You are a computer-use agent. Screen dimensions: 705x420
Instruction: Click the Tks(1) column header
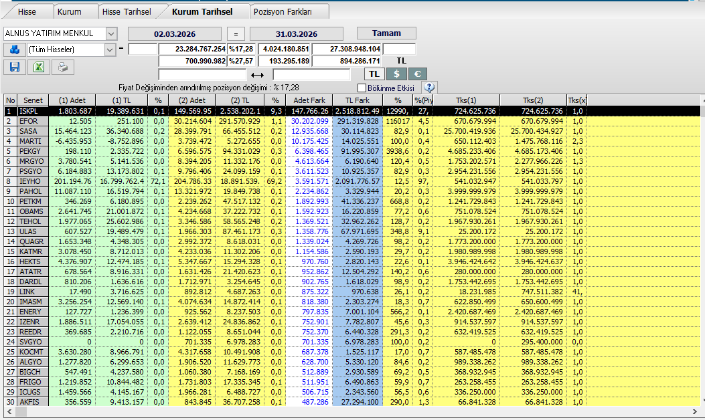pyautogui.click(x=466, y=100)
